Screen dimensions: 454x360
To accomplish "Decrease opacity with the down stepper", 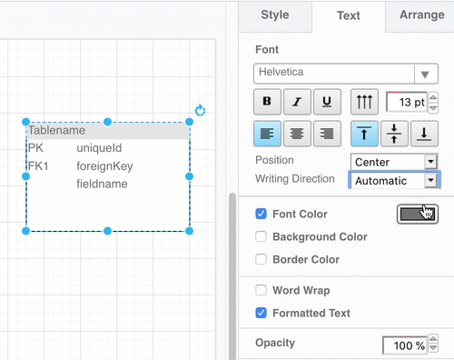I will (433, 348).
